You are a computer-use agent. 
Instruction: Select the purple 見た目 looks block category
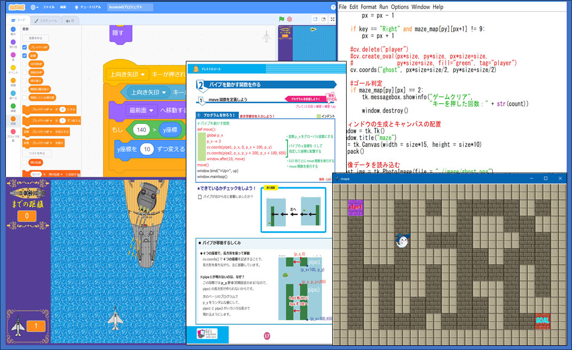click(13, 44)
